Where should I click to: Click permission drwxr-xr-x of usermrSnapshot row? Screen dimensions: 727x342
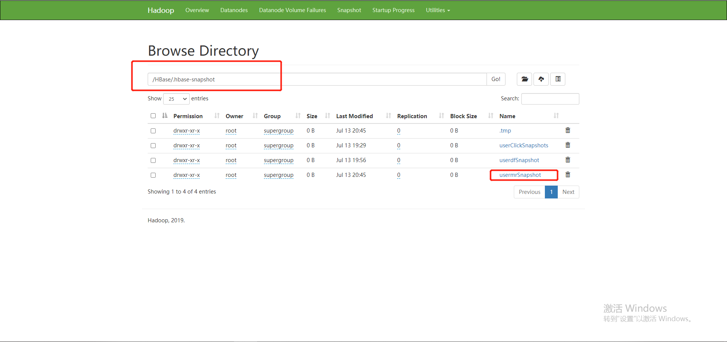pyautogui.click(x=187, y=175)
